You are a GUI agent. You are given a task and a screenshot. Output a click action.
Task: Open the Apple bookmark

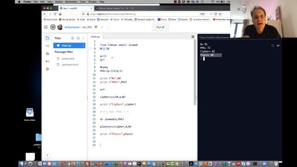[81, 19]
